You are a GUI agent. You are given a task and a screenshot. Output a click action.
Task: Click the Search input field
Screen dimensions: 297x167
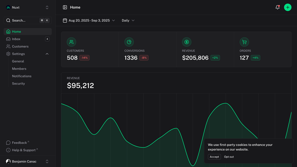28,20
